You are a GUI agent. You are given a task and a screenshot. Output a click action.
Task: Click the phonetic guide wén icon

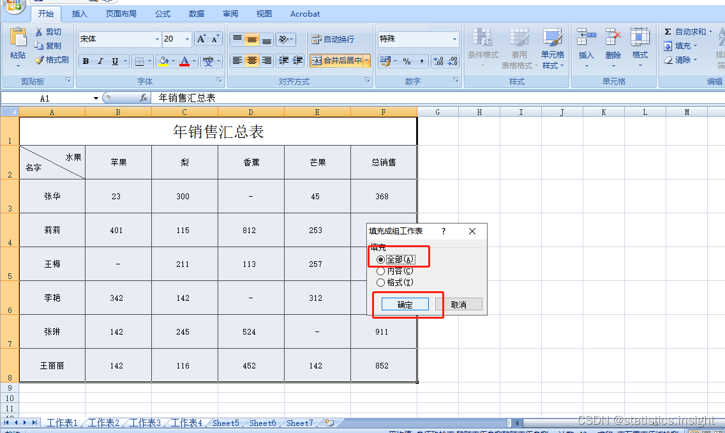pyautogui.click(x=208, y=61)
